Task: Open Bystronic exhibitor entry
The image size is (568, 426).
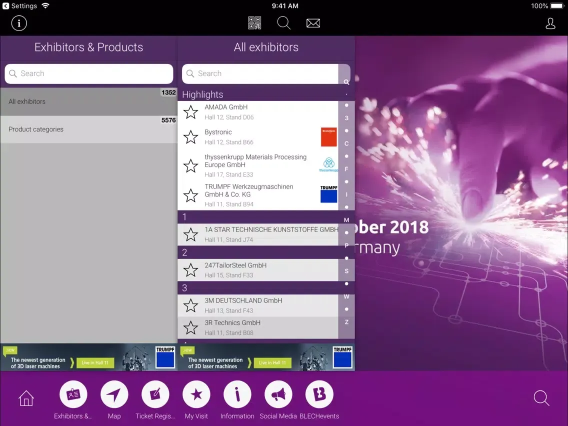Action: click(258, 137)
